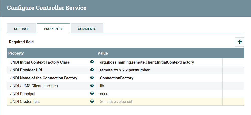
Task: Select the JNDI Credentials property row name
Action: pos(25,102)
